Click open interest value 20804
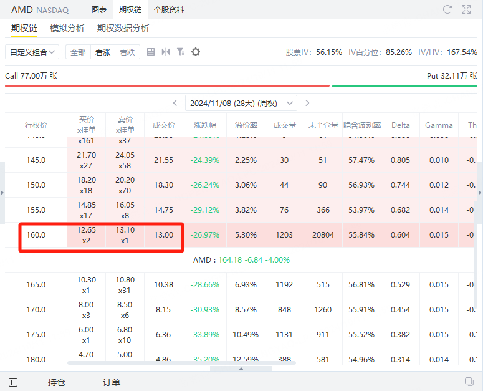The image size is (483, 391). [x=323, y=234]
